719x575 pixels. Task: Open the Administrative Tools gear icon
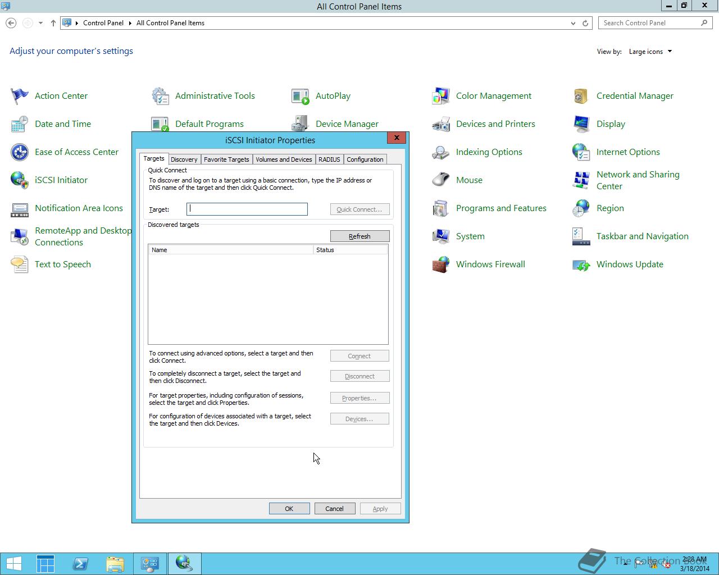tap(160, 96)
